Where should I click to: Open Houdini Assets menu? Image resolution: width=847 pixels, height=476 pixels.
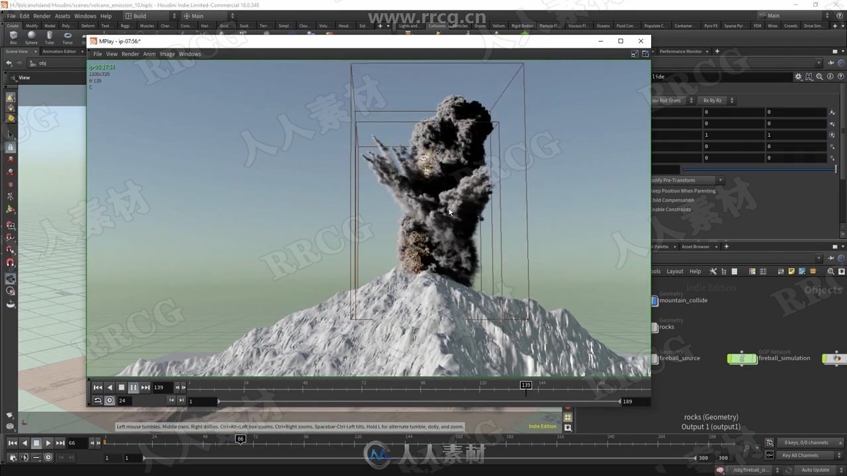tap(62, 16)
